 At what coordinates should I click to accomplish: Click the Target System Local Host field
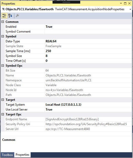[x=88, y=105]
